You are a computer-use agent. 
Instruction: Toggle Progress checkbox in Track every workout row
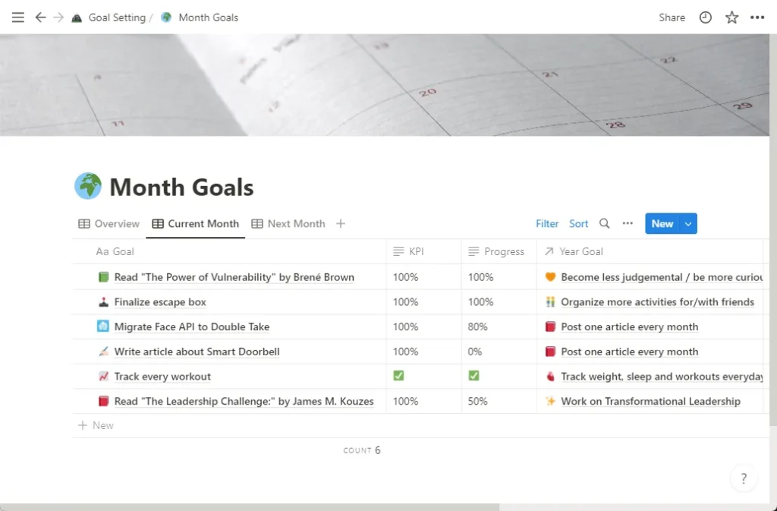[473, 376]
